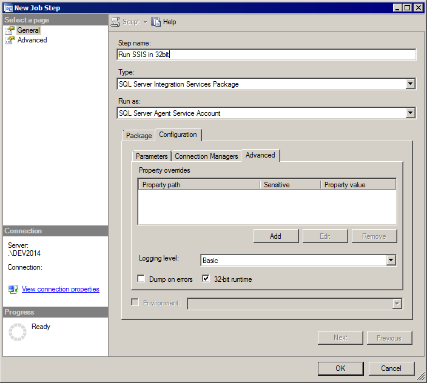Enable the Dump on errors checkbox
427x383 pixels.
tap(141, 279)
